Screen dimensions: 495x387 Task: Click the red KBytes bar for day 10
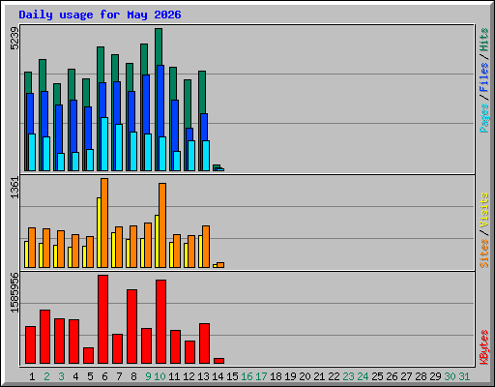coord(160,321)
